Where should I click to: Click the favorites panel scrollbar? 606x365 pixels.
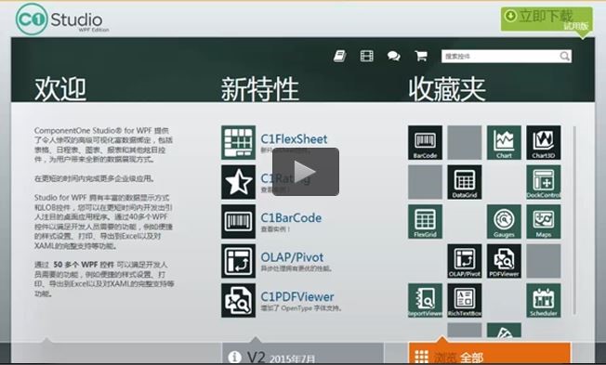[x=574, y=220]
